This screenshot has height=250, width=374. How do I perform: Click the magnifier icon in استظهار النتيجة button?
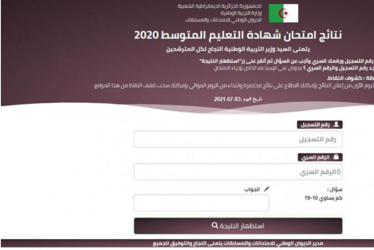pyautogui.click(x=215, y=226)
